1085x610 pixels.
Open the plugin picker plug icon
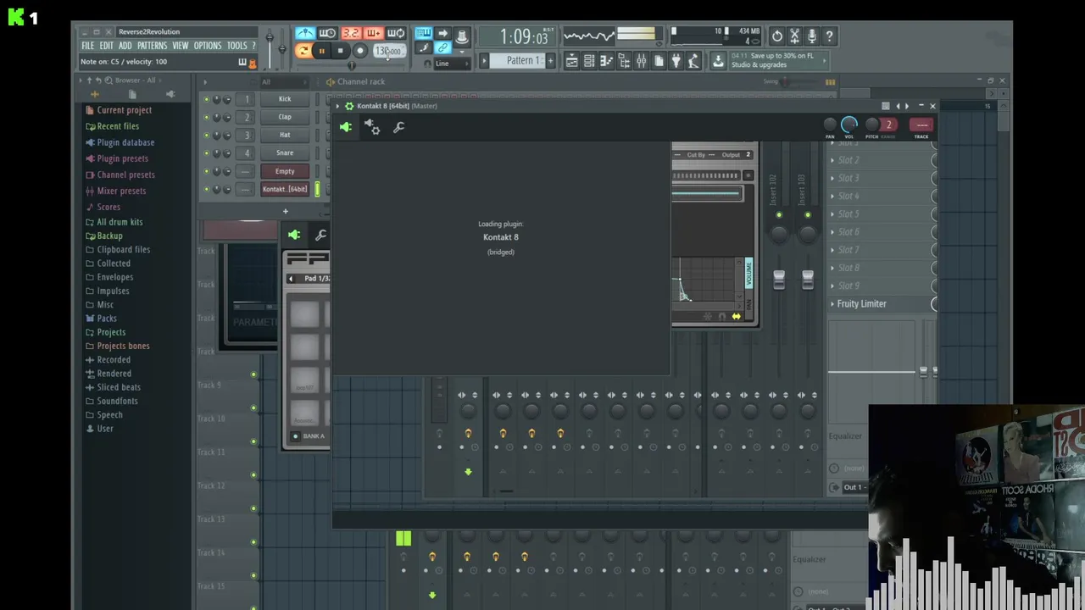click(x=676, y=60)
